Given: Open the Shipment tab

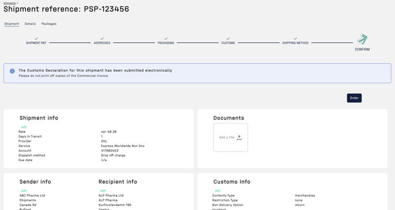Looking at the screenshot, I should [x=11, y=24].
